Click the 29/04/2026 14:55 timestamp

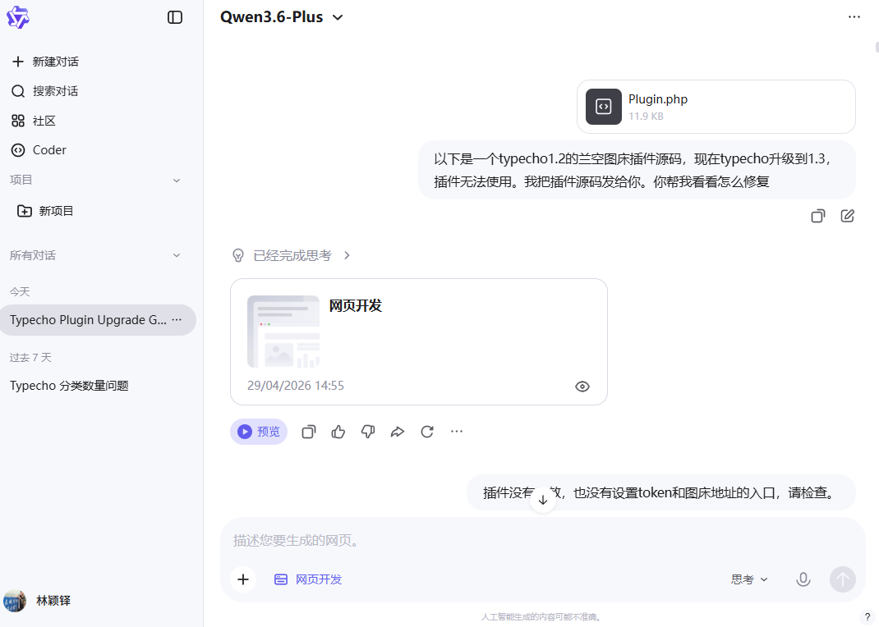pyautogui.click(x=296, y=386)
